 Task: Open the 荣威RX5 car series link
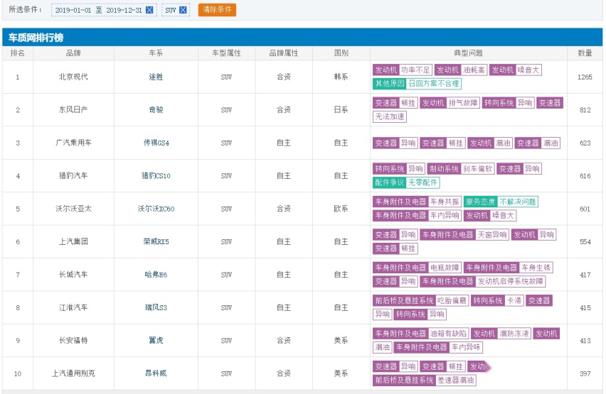(156, 241)
